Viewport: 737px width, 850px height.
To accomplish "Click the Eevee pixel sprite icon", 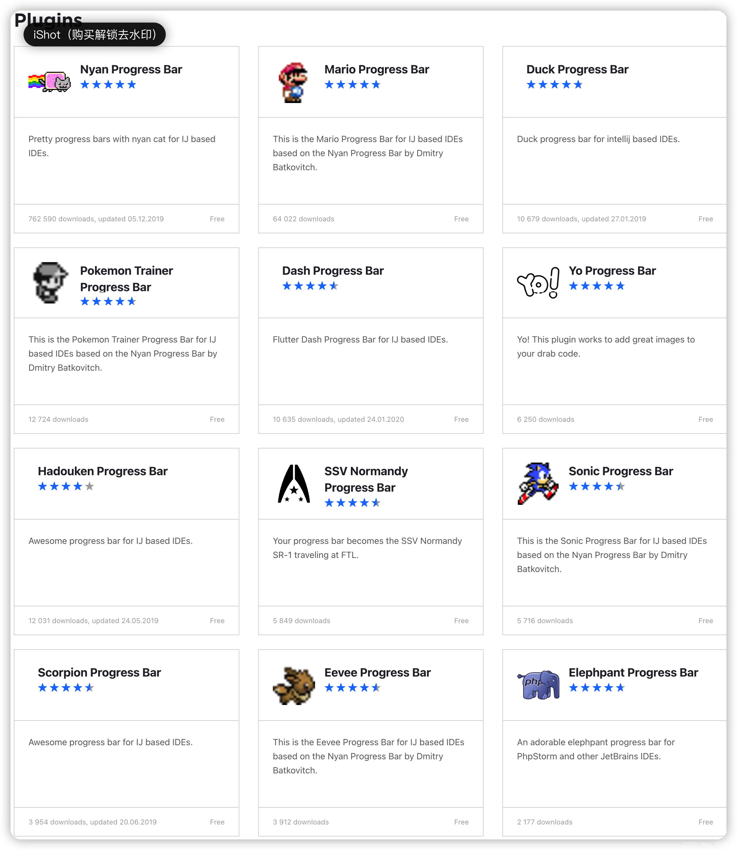I will (294, 685).
